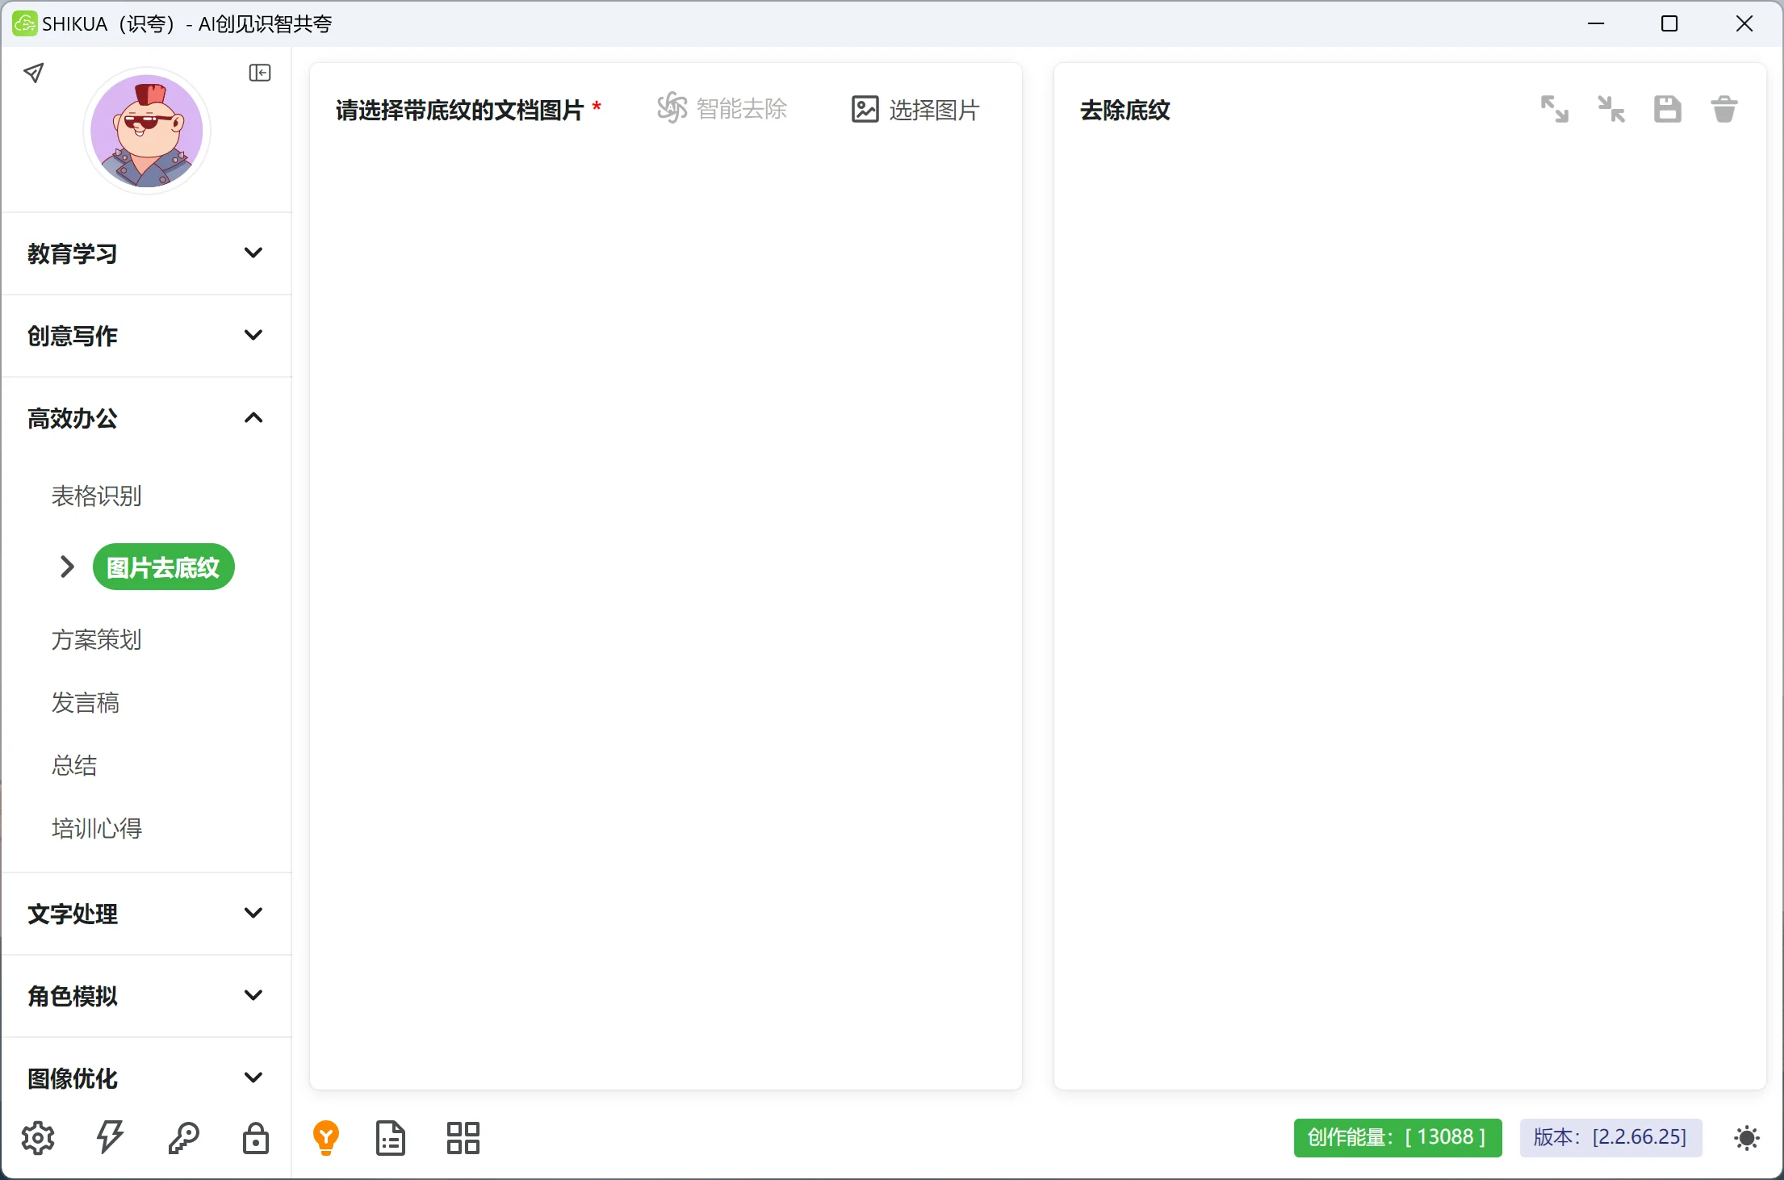Open the four-square grid icon

point(463,1138)
